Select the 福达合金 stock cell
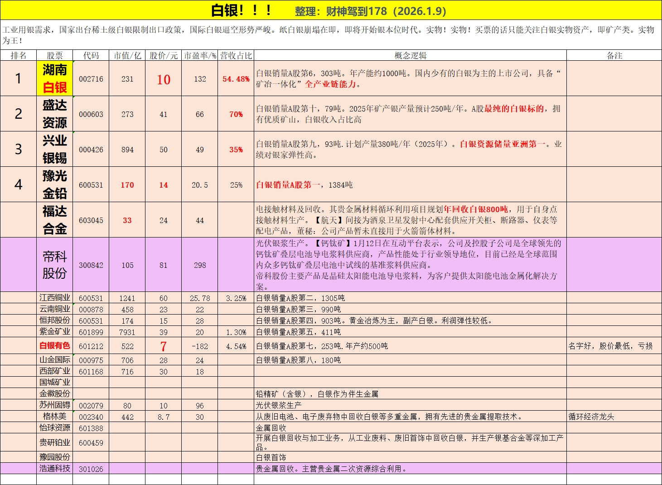The width and height of the screenshot is (662, 485). 55,220
